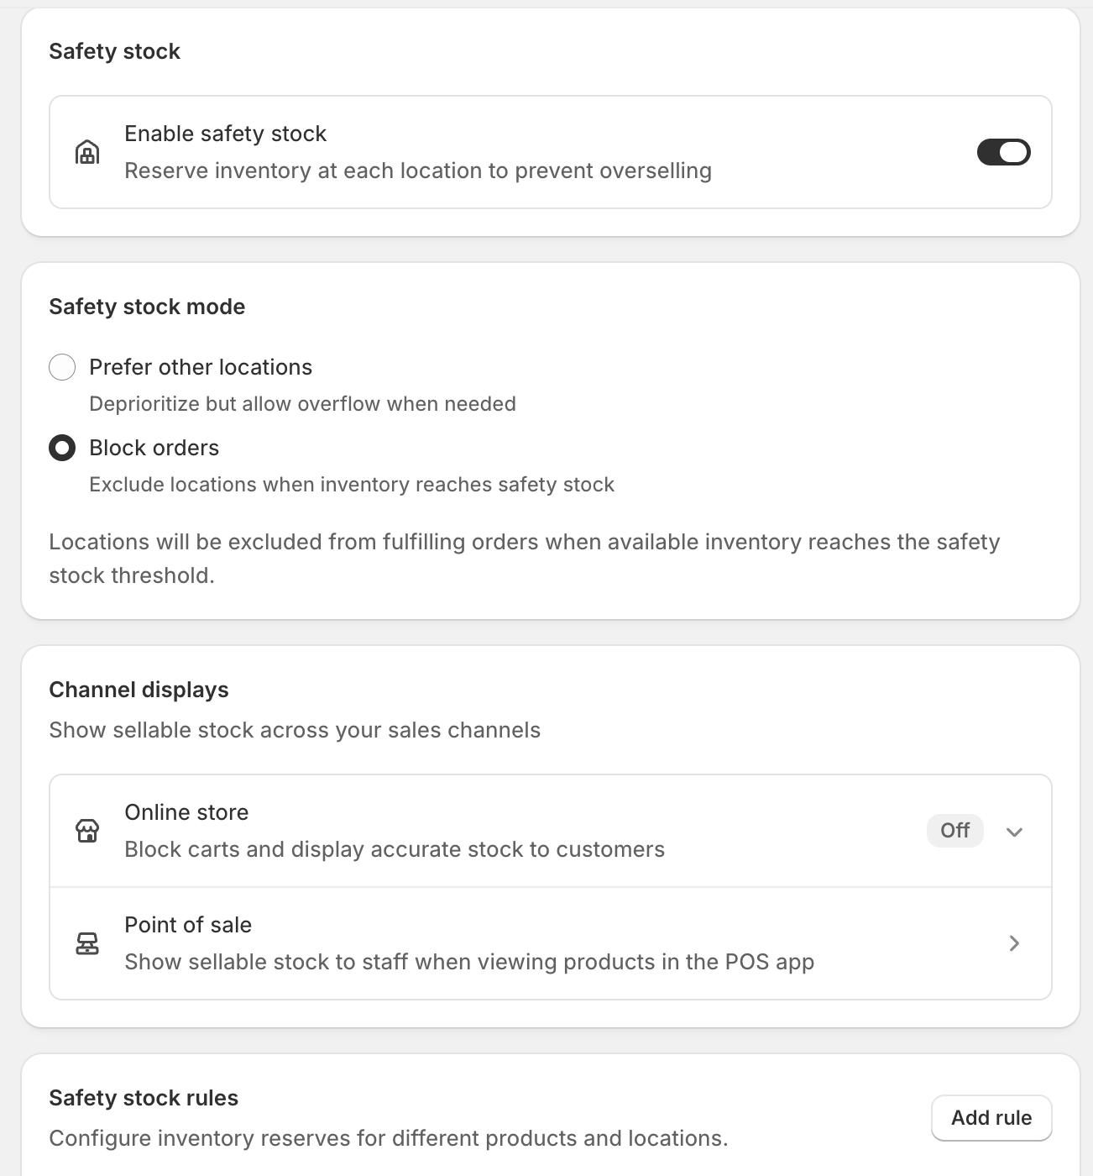Expand the Online store channel chevron
Screen dimensions: 1093x1176
point(1014,832)
